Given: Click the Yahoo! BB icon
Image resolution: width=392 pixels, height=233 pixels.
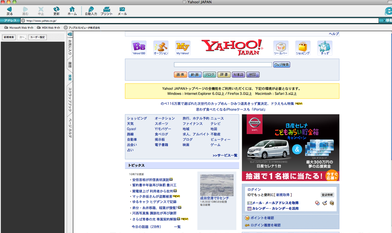Looking at the screenshot, I should [x=139, y=48].
